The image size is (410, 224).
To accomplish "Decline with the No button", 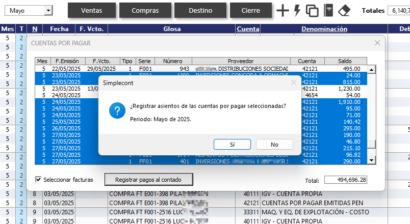I will pyautogui.click(x=274, y=145).
